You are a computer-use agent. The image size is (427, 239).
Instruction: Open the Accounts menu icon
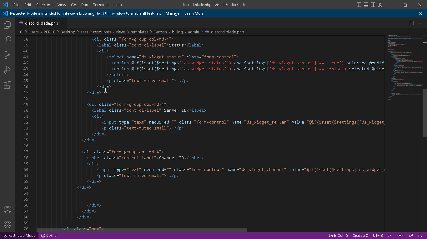8,210
